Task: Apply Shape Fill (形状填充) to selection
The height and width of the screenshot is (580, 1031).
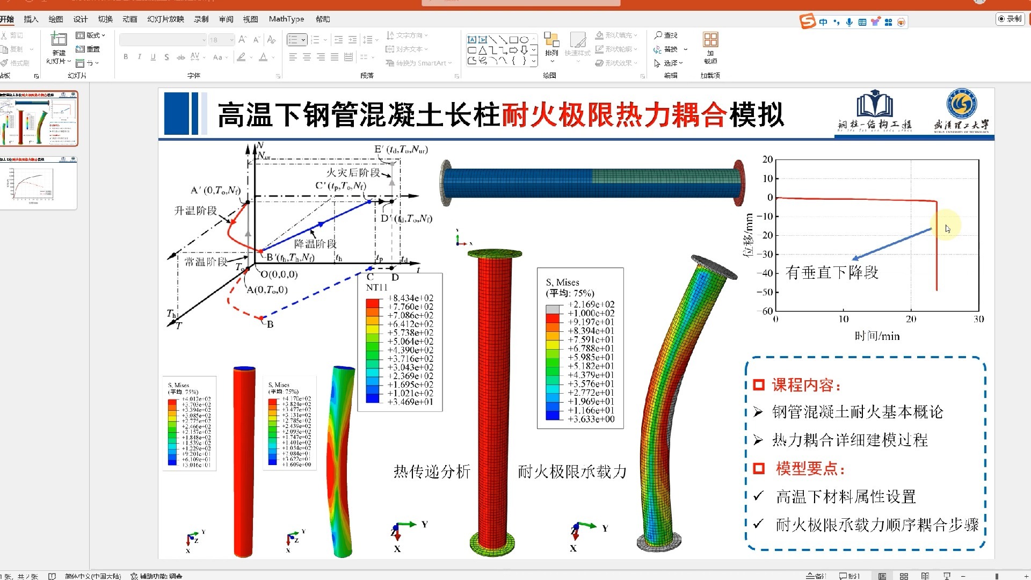Action: (616, 35)
